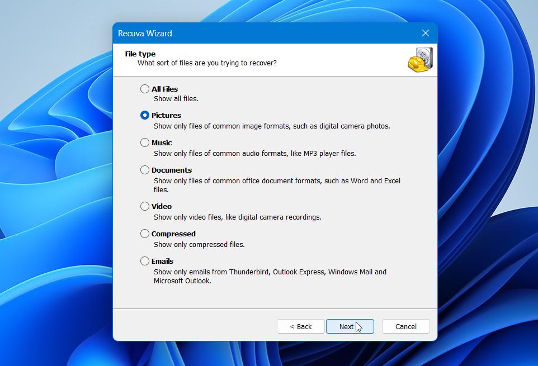Select the Pictures radio button
The image size is (538, 366).
click(144, 115)
